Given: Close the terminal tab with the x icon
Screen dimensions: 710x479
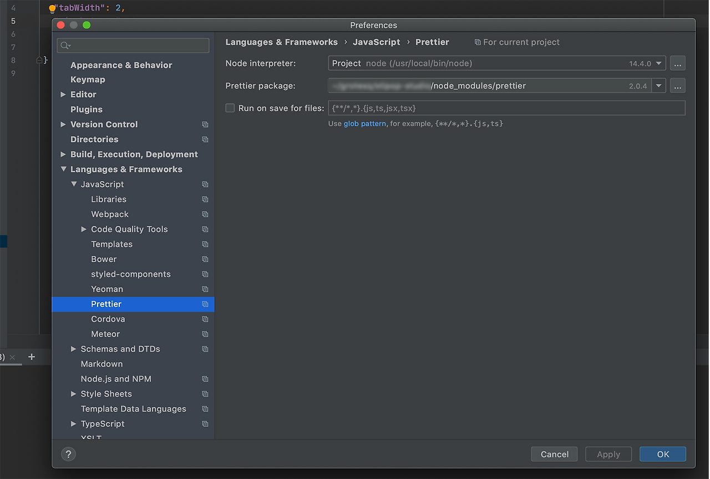Looking at the screenshot, I should point(13,358).
